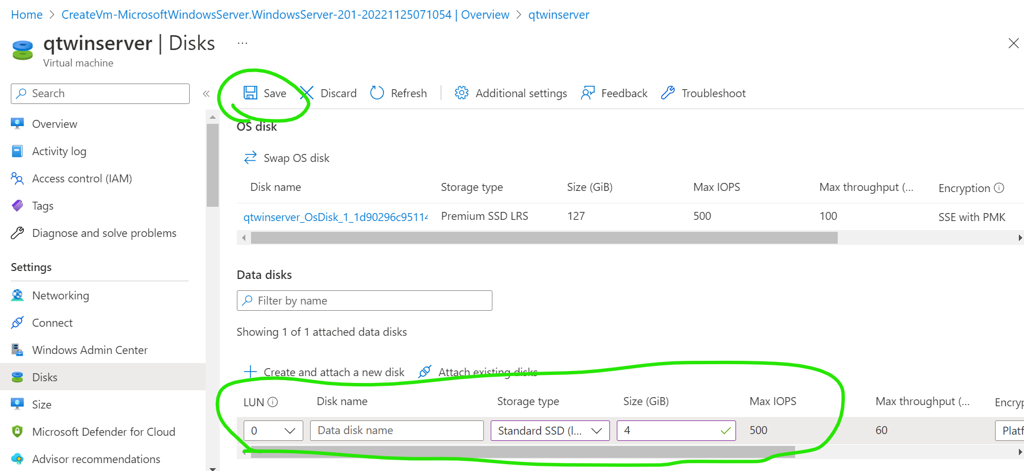The width and height of the screenshot is (1024, 471).
Task: Click the Save disk icon
Action: [250, 93]
